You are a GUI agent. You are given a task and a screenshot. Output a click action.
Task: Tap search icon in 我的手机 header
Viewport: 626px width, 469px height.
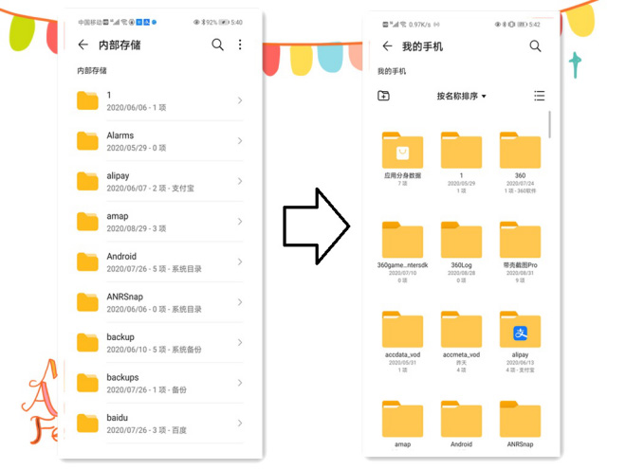[x=535, y=46]
